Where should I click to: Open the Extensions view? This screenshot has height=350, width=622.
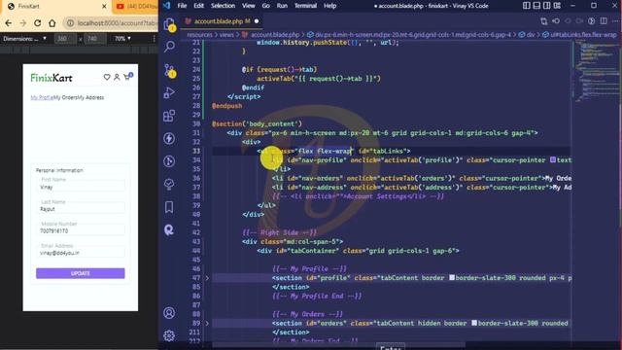(169, 116)
